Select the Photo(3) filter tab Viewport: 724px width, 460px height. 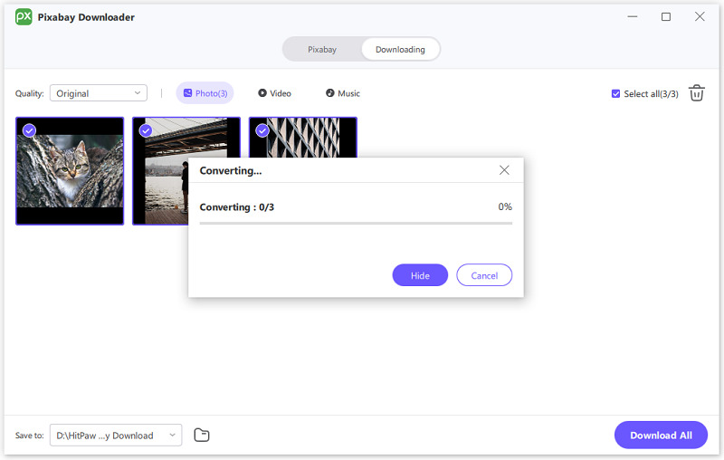pos(205,93)
